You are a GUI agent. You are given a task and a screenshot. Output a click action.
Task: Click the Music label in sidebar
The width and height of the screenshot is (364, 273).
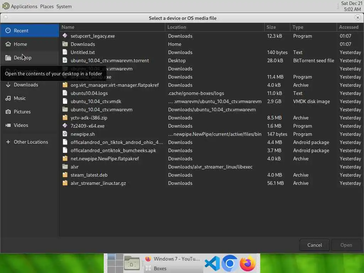(20, 98)
